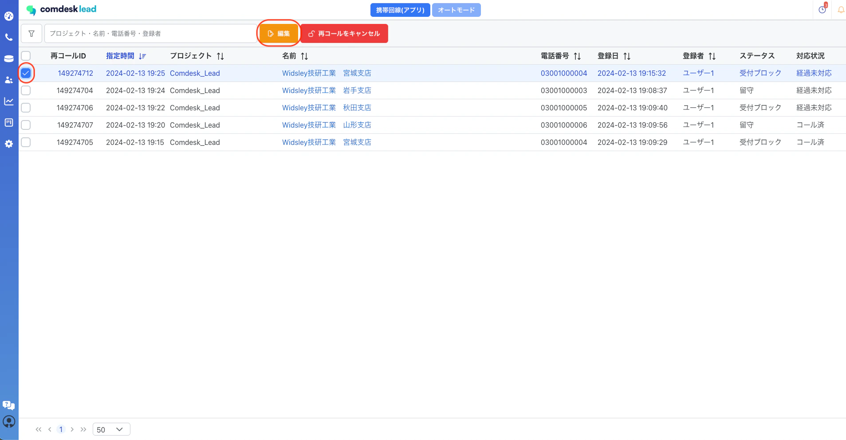Click コール済 in row 149274705
The width and height of the screenshot is (846, 440).
[811, 142]
